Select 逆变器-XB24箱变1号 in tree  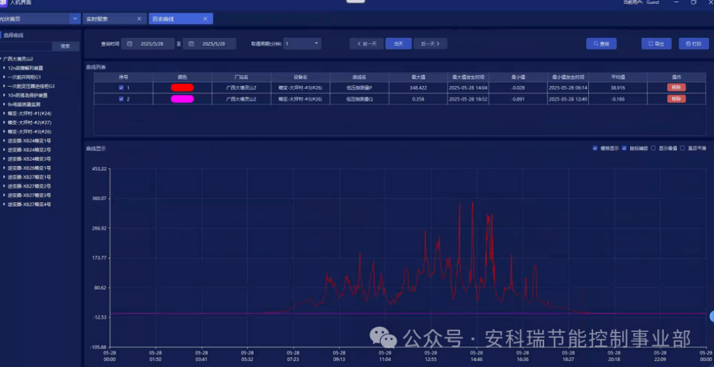click(x=29, y=141)
